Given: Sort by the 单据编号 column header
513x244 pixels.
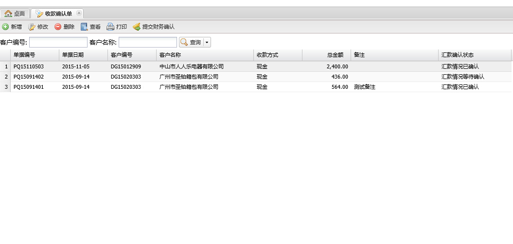Looking at the screenshot, I should pyautogui.click(x=34, y=55).
